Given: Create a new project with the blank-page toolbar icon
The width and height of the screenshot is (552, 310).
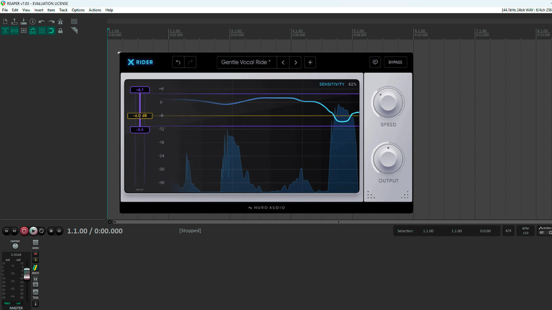Looking at the screenshot, I should tap(5, 21).
